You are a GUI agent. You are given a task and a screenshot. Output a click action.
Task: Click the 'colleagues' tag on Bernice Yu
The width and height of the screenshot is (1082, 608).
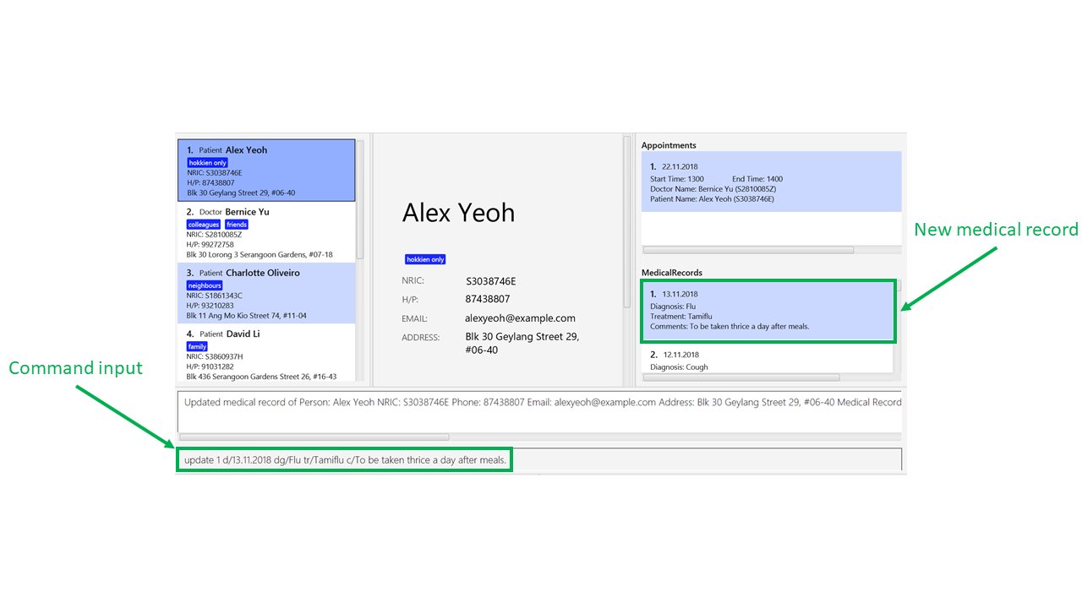click(204, 225)
